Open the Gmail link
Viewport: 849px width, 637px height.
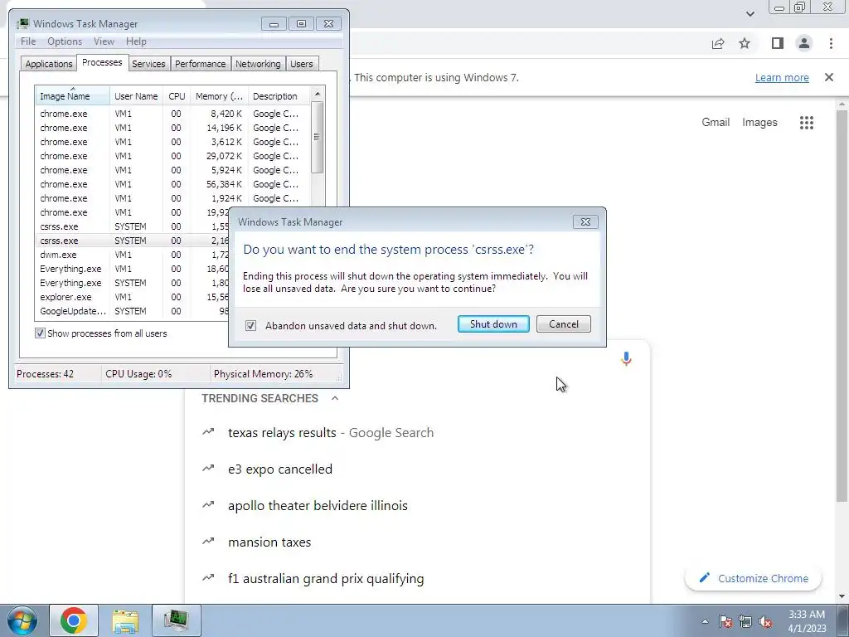pyautogui.click(x=716, y=123)
